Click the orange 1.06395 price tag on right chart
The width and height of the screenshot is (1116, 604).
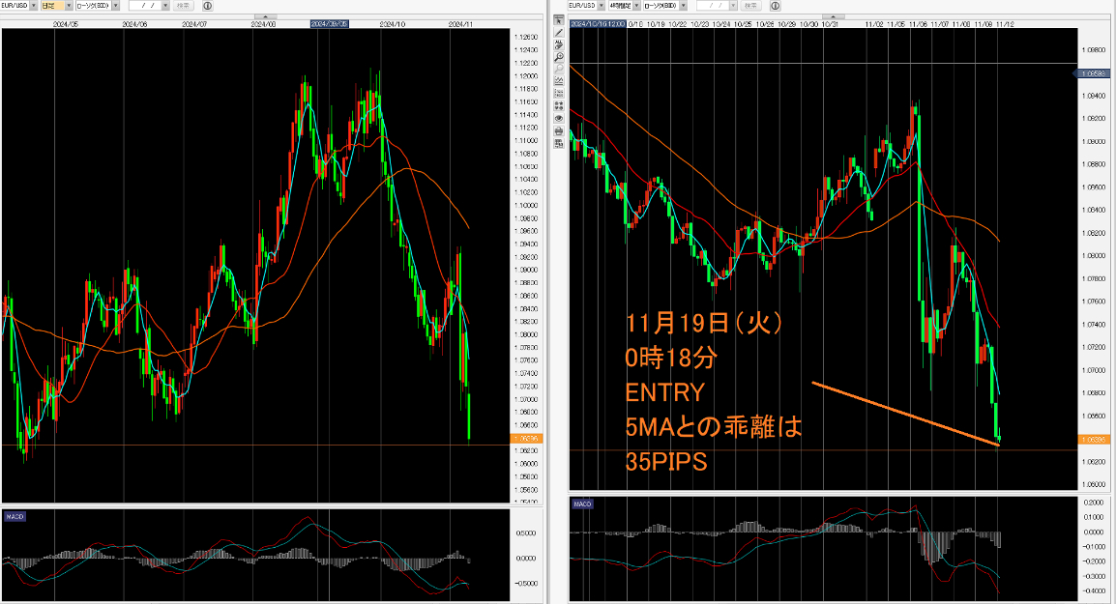[1093, 440]
